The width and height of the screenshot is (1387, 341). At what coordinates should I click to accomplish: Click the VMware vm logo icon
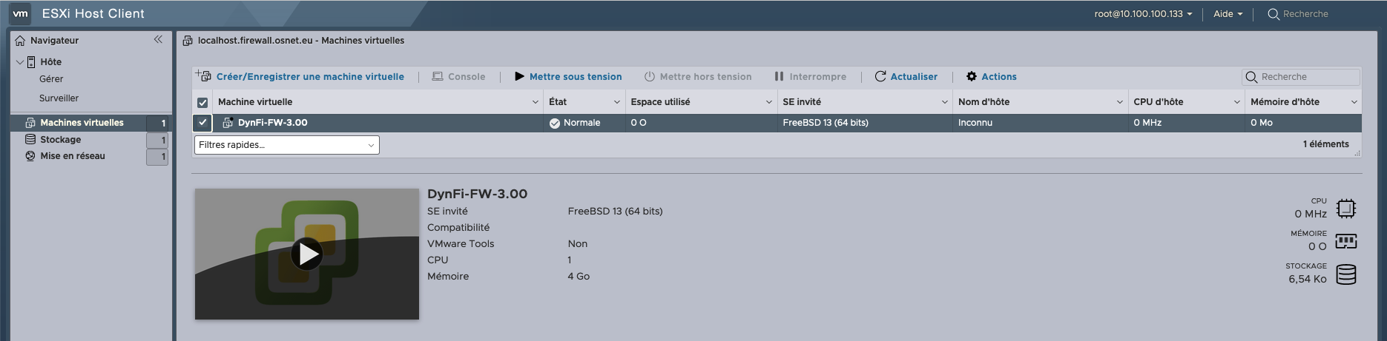click(20, 13)
